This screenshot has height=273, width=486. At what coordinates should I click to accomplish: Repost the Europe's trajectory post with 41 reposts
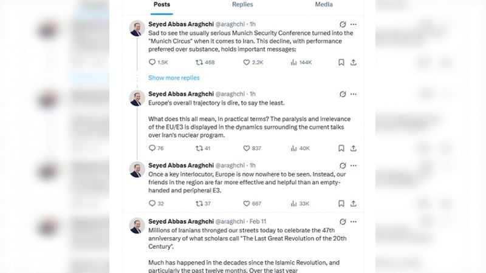tap(199, 148)
